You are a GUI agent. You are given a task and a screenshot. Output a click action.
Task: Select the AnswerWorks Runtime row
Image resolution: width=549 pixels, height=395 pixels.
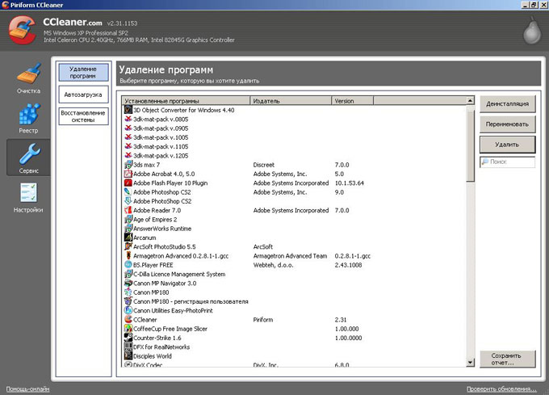click(294, 229)
